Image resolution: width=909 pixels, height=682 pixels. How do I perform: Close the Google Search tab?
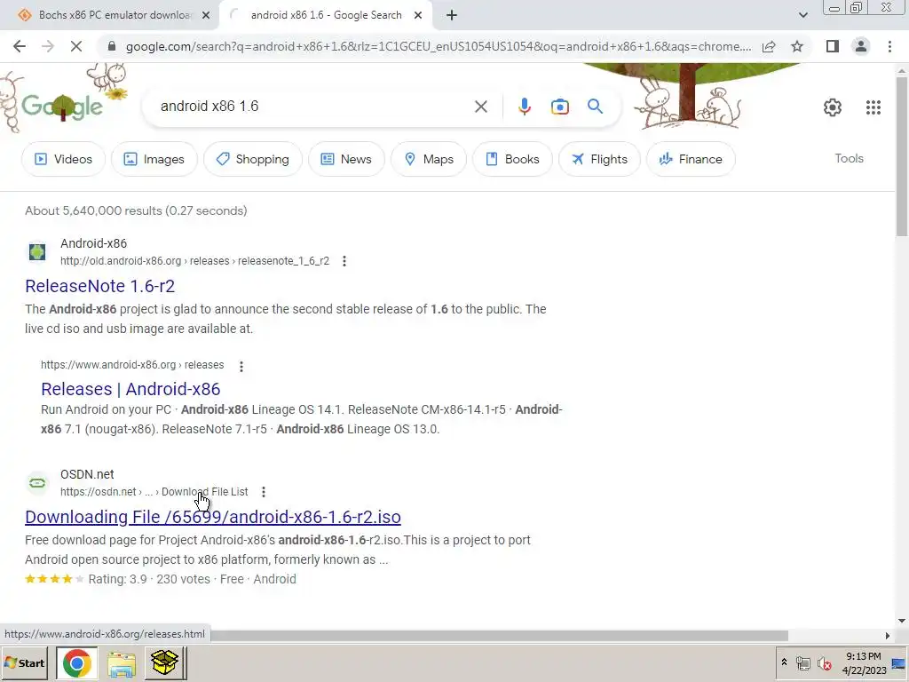pyautogui.click(x=418, y=15)
